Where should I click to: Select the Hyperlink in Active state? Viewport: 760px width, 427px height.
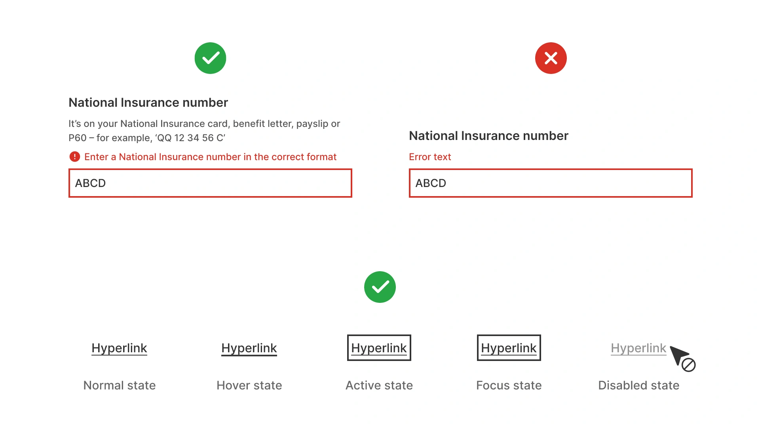(x=379, y=348)
